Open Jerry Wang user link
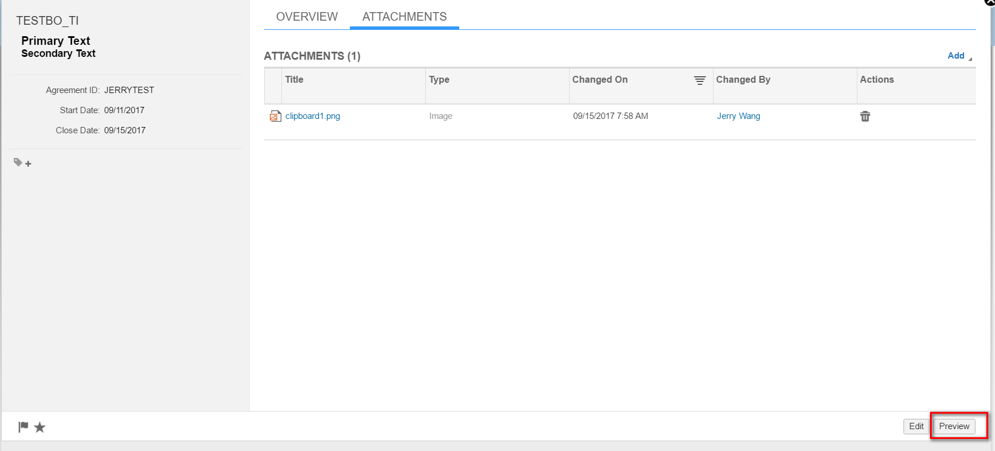Image resolution: width=995 pixels, height=451 pixels. (738, 116)
